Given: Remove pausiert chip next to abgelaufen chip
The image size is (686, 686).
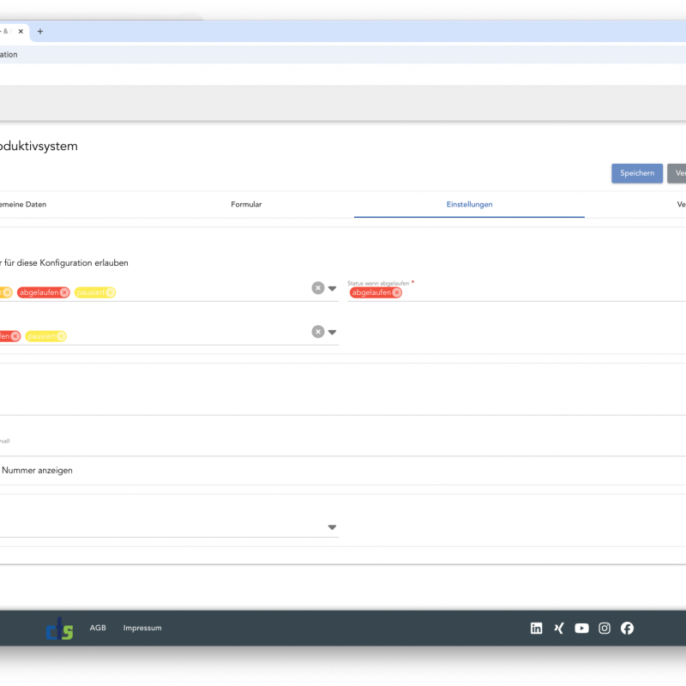Looking at the screenshot, I should click(x=110, y=292).
